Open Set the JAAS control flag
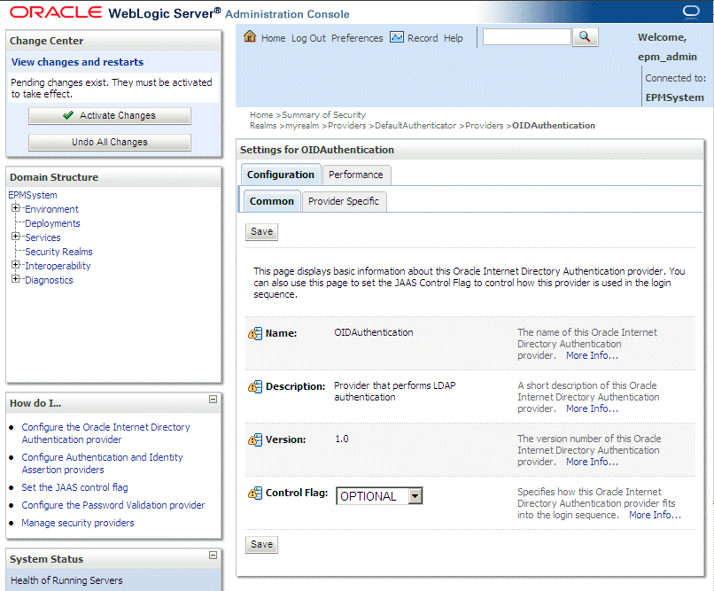714x591 pixels. [x=74, y=487]
